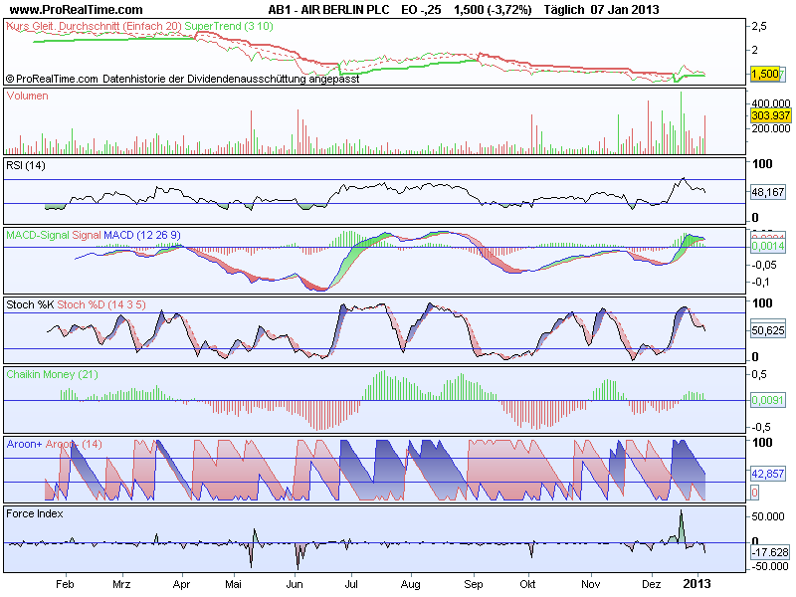Image resolution: width=796 pixels, height=597 pixels.
Task: Click the Force Index value -17.628 box
Action: tap(770, 552)
